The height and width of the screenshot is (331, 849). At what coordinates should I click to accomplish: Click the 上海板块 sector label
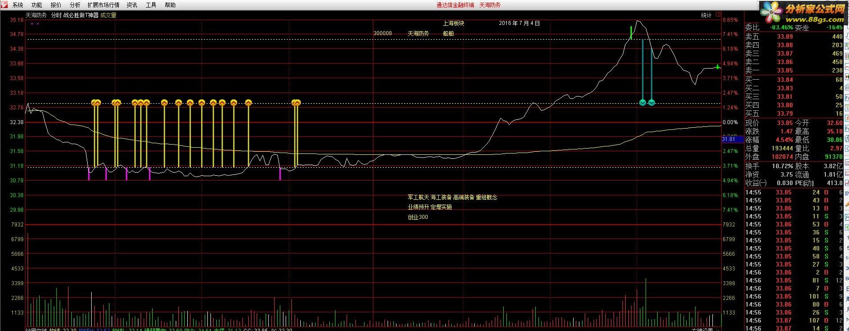click(454, 23)
